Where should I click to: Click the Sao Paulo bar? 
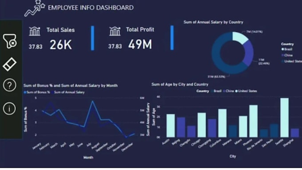click(274, 130)
